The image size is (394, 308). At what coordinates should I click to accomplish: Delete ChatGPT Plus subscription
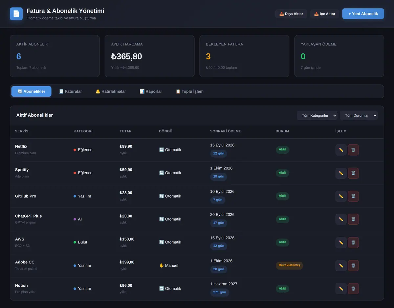(353, 219)
